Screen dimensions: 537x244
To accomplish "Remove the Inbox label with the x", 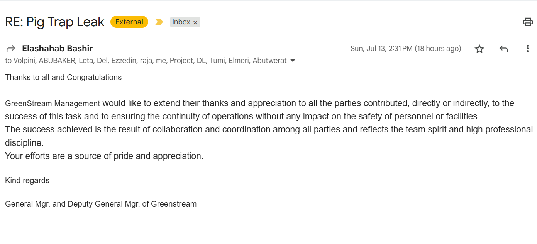I will click(195, 22).
